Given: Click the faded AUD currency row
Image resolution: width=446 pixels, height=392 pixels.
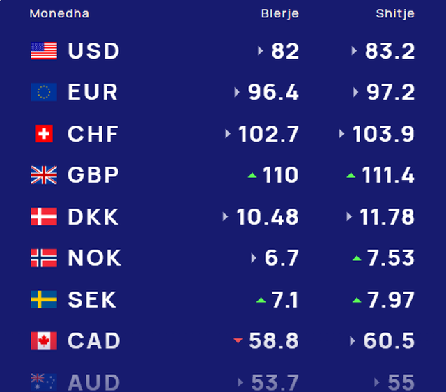Looking at the screenshot, I should 93,382.
